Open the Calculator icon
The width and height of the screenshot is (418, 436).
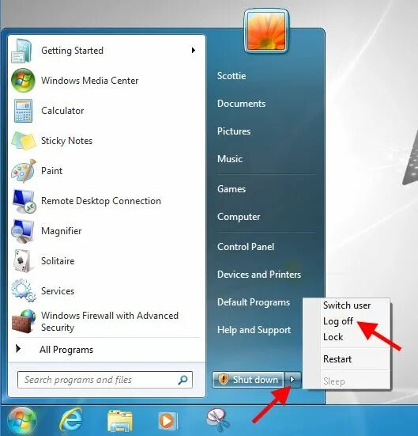pos(23,111)
